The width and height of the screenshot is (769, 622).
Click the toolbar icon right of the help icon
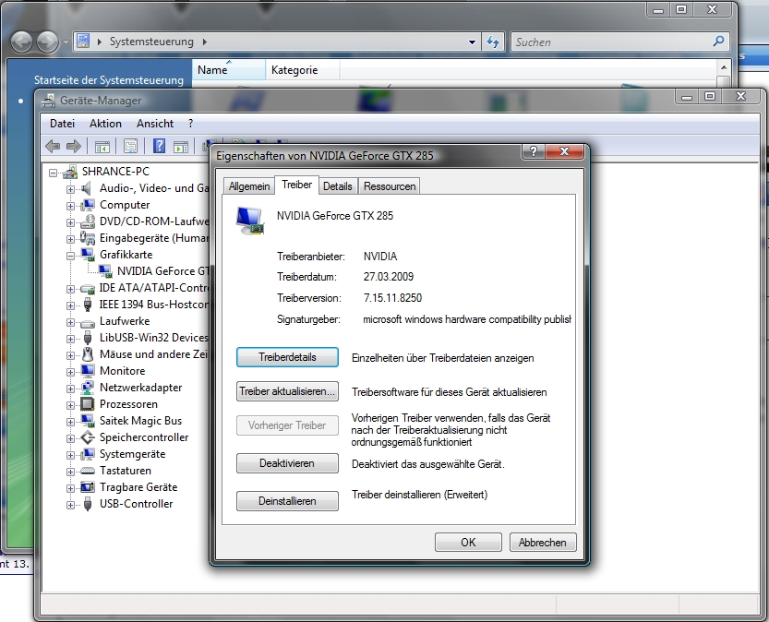click(x=181, y=146)
